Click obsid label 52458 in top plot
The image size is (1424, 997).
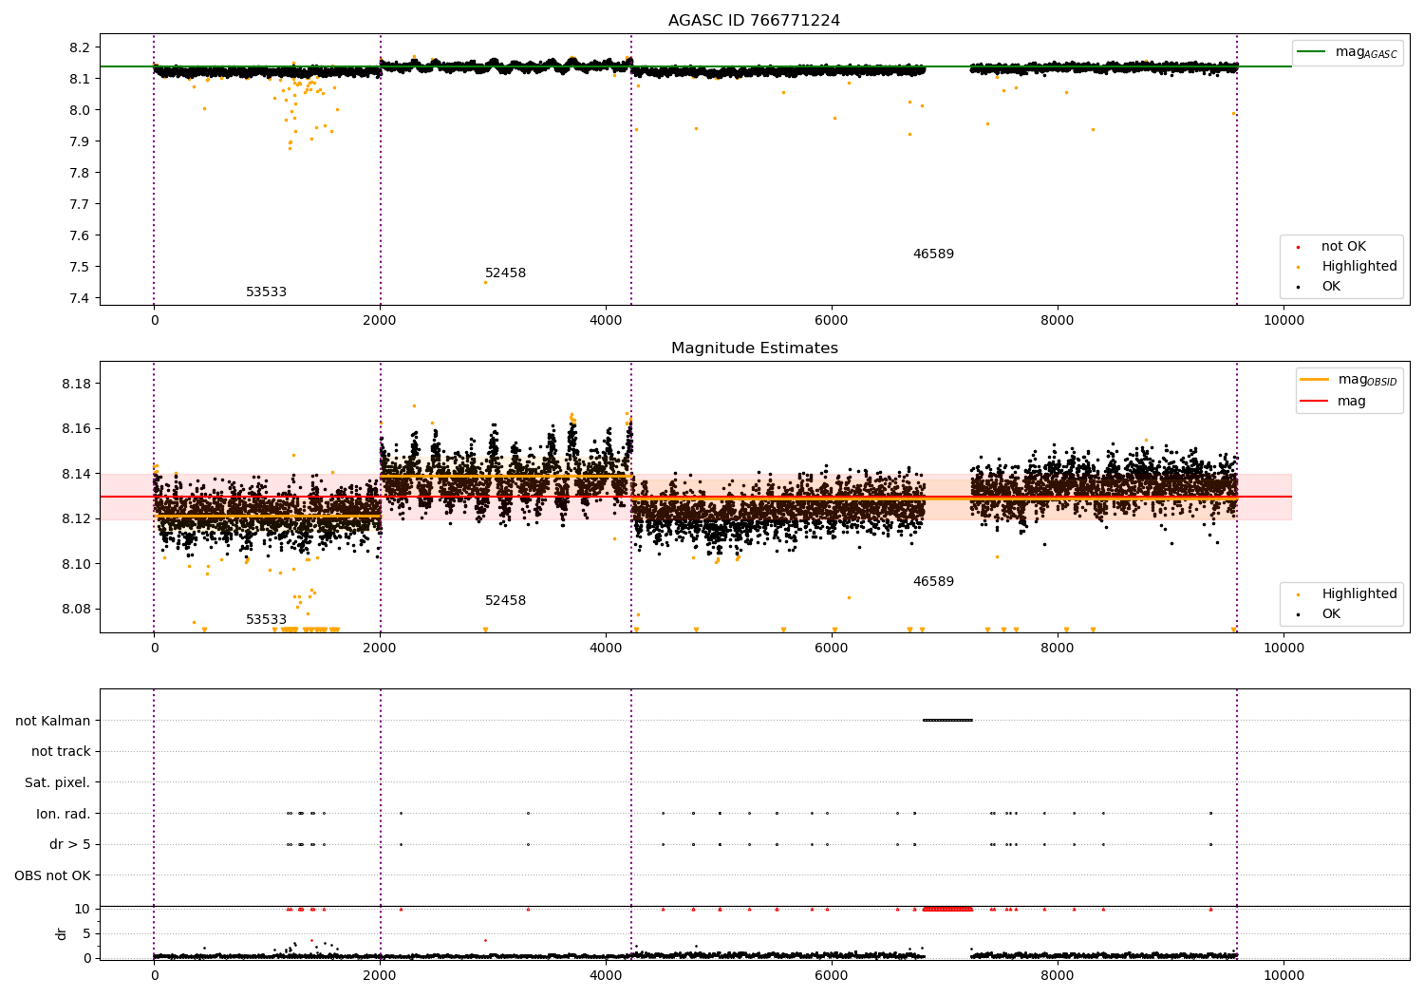[x=505, y=273]
